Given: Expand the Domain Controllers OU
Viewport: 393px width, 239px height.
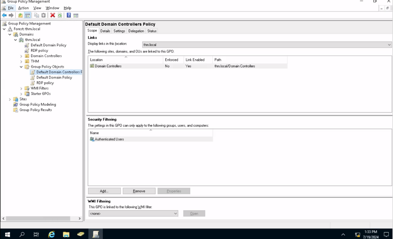Looking at the screenshot, I should click(x=21, y=56).
